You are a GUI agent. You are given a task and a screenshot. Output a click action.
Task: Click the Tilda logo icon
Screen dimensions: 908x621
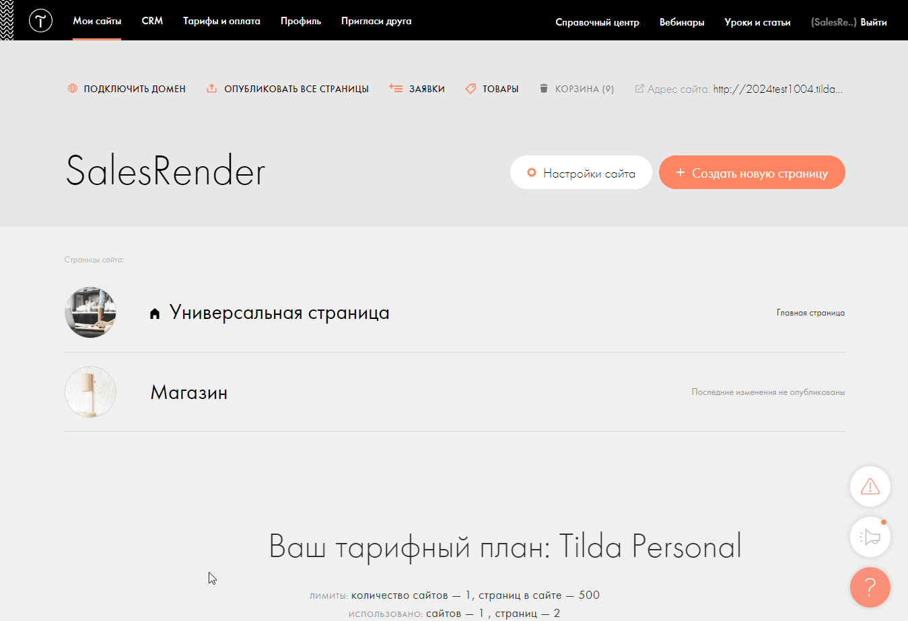40,21
